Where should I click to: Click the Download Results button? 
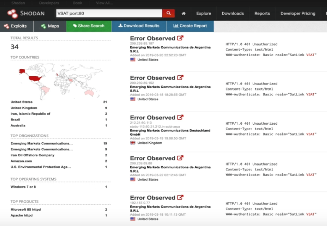tap(139, 26)
